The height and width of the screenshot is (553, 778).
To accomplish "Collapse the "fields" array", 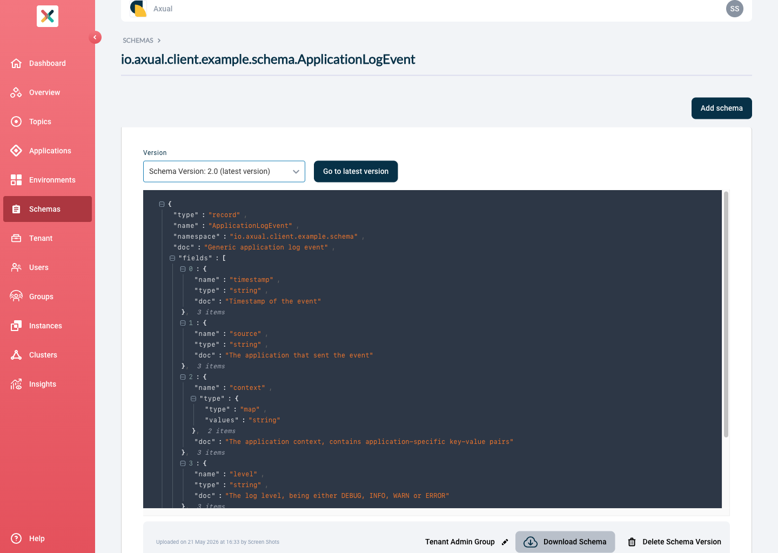I will click(x=172, y=258).
